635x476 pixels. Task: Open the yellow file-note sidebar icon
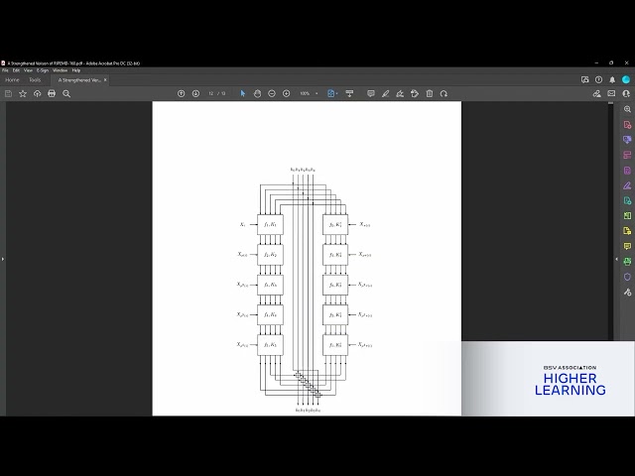click(x=627, y=231)
